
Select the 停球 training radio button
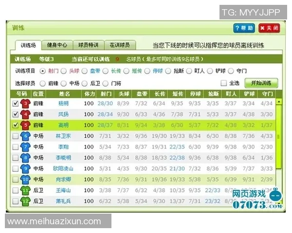[x=147, y=71]
